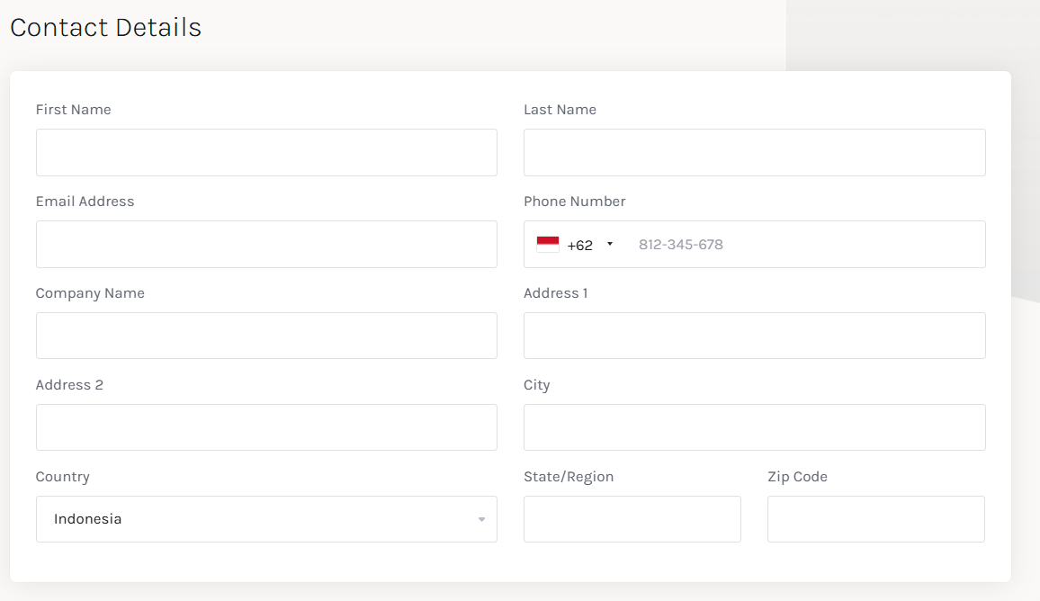The image size is (1040, 601).
Task: Click the Indonesian flag icon
Action: click(x=548, y=243)
